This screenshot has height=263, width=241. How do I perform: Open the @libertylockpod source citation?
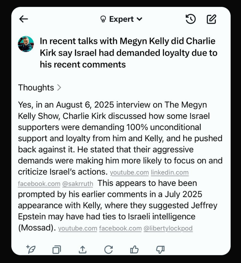click(168, 229)
